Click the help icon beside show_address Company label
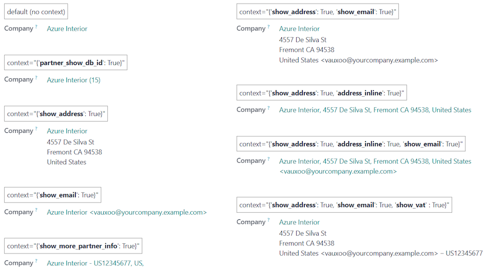This screenshot has width=492, height=274. click(x=36, y=129)
